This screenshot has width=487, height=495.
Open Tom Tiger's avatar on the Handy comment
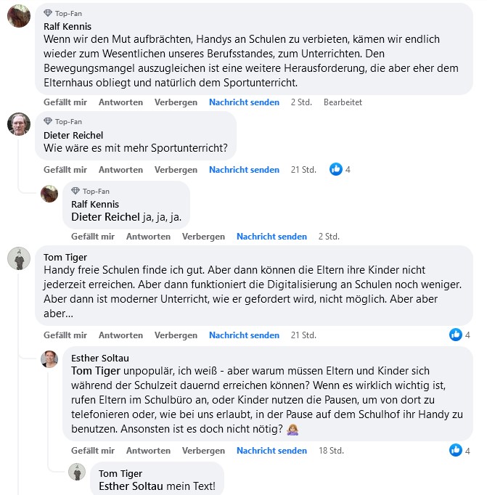coord(19,258)
